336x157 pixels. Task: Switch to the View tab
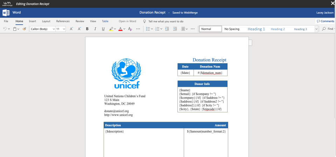[x=93, y=21]
